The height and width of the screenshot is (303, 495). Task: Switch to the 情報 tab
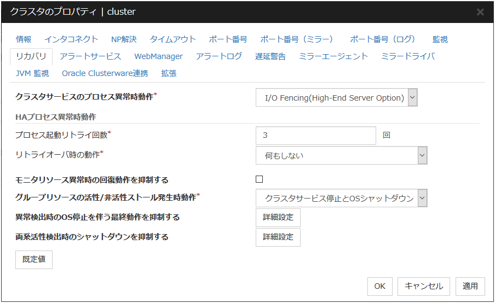coord(24,39)
